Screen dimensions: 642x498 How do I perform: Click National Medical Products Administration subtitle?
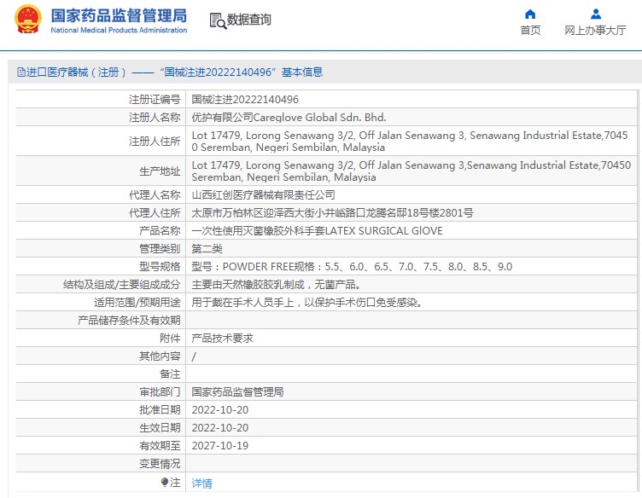(119, 30)
